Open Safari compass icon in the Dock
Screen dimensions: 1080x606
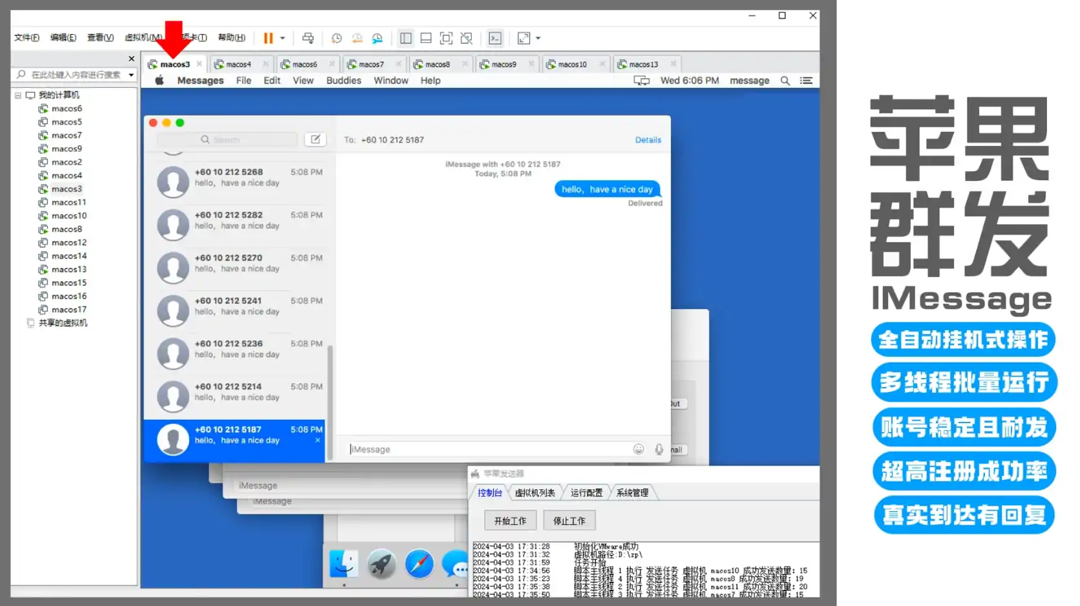pyautogui.click(x=419, y=564)
